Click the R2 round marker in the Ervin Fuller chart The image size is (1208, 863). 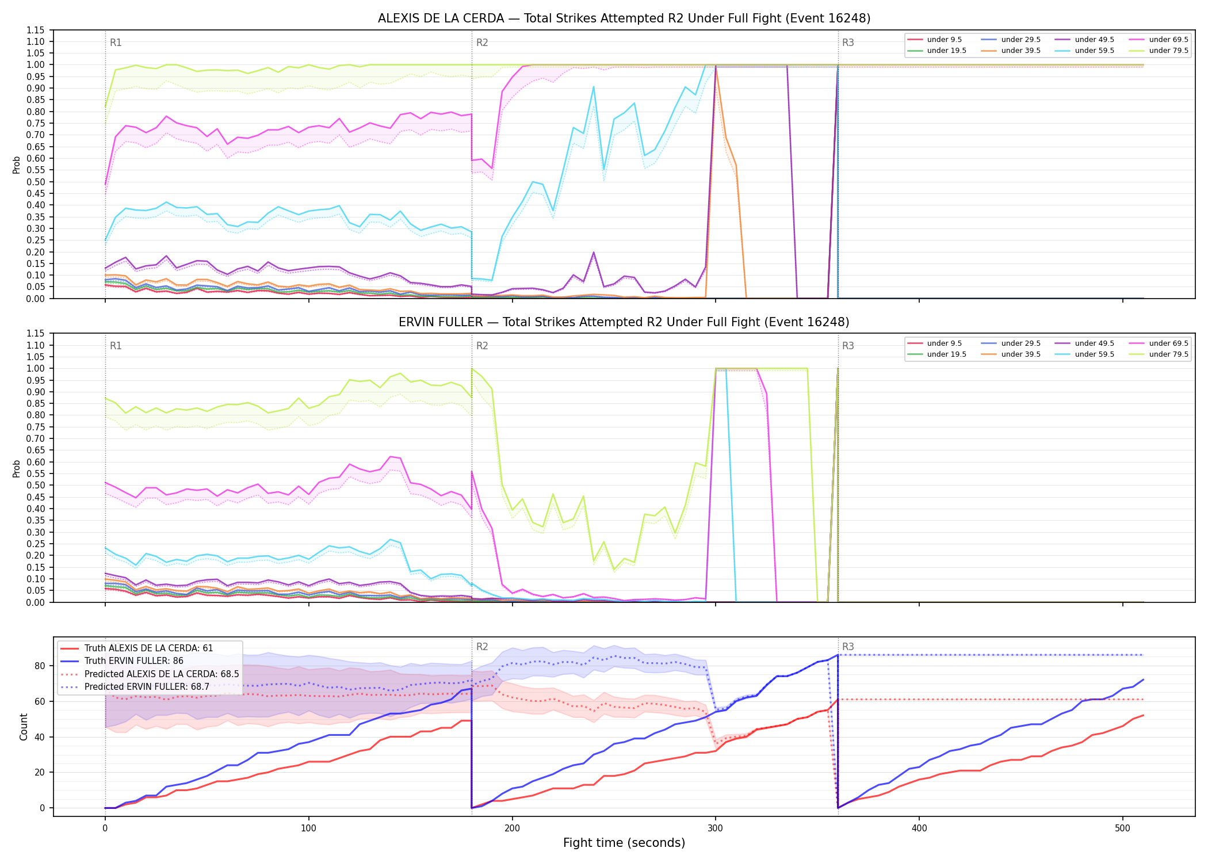482,346
